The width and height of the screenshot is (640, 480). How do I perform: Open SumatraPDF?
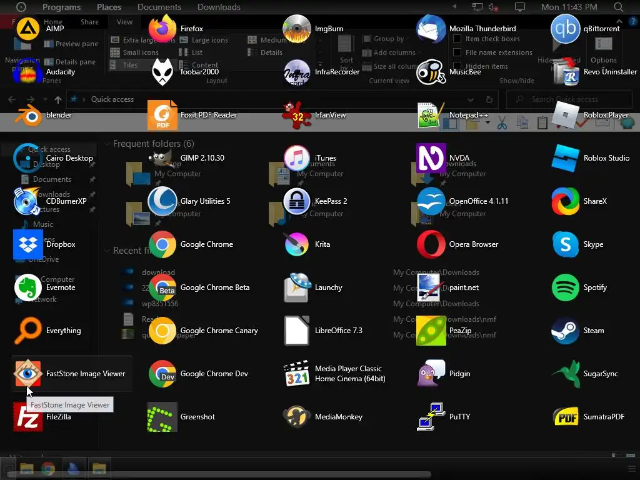(589, 417)
